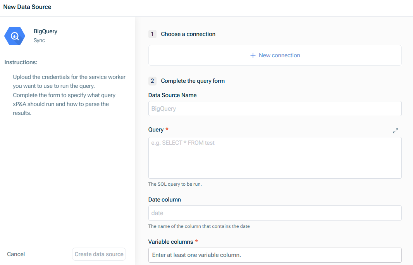Click the step 2 number badge

[152, 81]
